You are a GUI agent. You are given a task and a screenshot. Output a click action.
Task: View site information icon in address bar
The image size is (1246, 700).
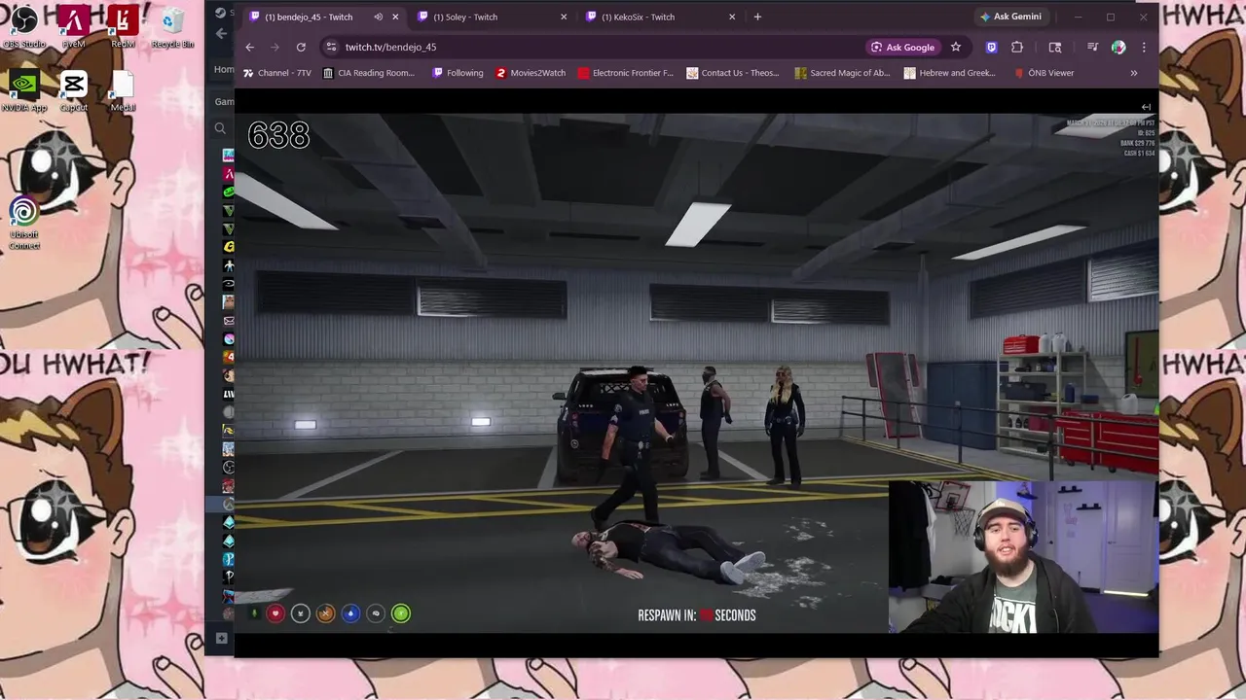pos(331,47)
